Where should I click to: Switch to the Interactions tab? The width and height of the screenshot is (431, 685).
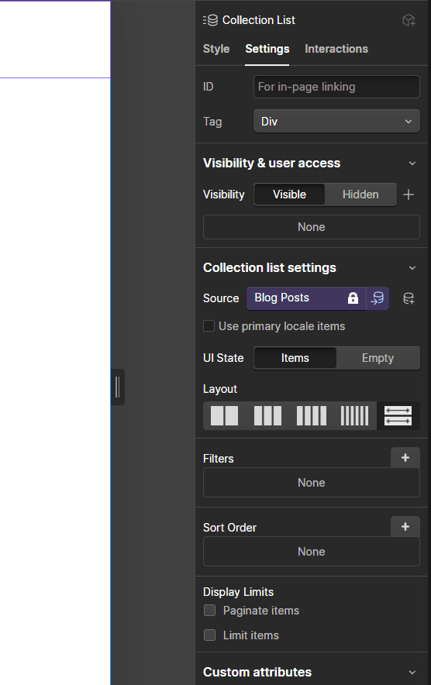click(336, 49)
